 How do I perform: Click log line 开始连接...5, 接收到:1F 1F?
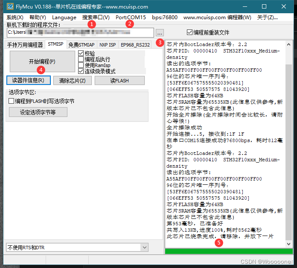point(205,134)
